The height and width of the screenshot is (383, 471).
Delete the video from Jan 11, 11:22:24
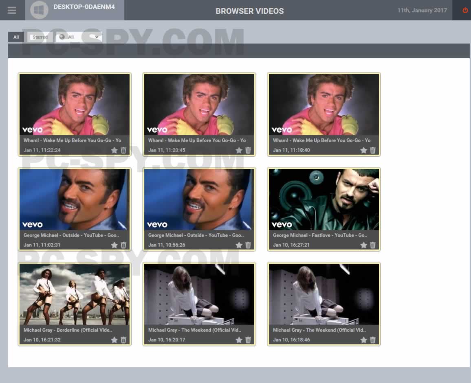click(123, 150)
